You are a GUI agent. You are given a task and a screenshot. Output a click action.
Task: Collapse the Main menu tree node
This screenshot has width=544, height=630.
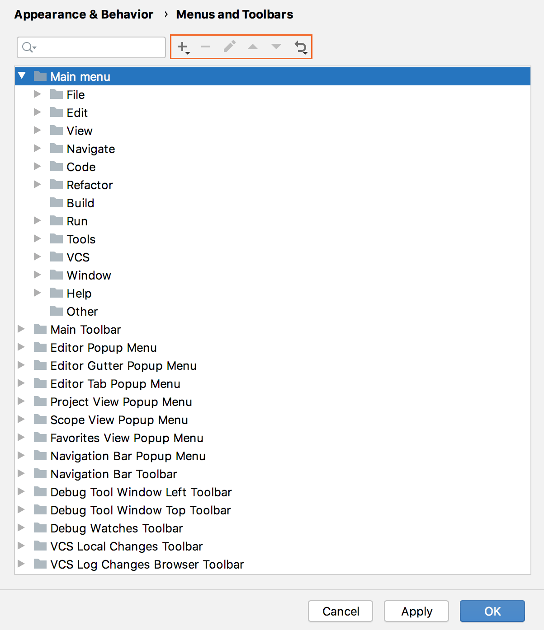[x=21, y=76]
